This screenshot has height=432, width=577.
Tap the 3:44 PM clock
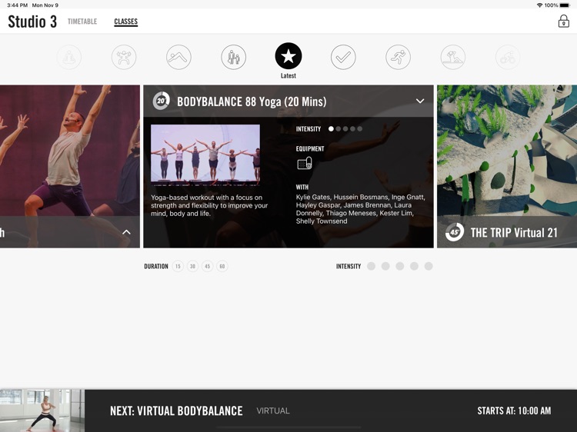tap(17, 5)
